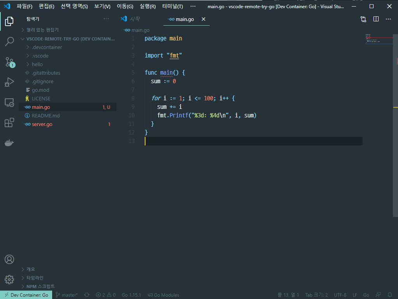Viewport: 398px width, 299px height.
Task: Open server.go file in explorer
Action: click(68, 124)
